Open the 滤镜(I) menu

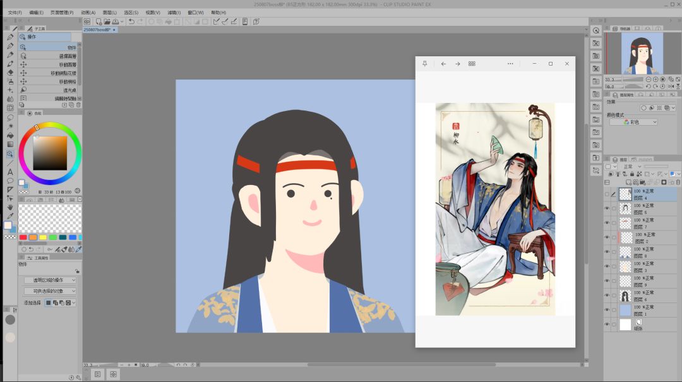[x=174, y=13]
